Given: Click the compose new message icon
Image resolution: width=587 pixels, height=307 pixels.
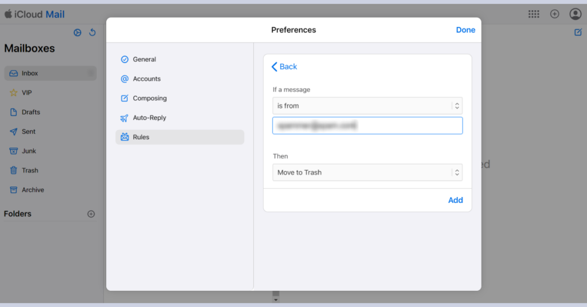Looking at the screenshot, I should [578, 33].
